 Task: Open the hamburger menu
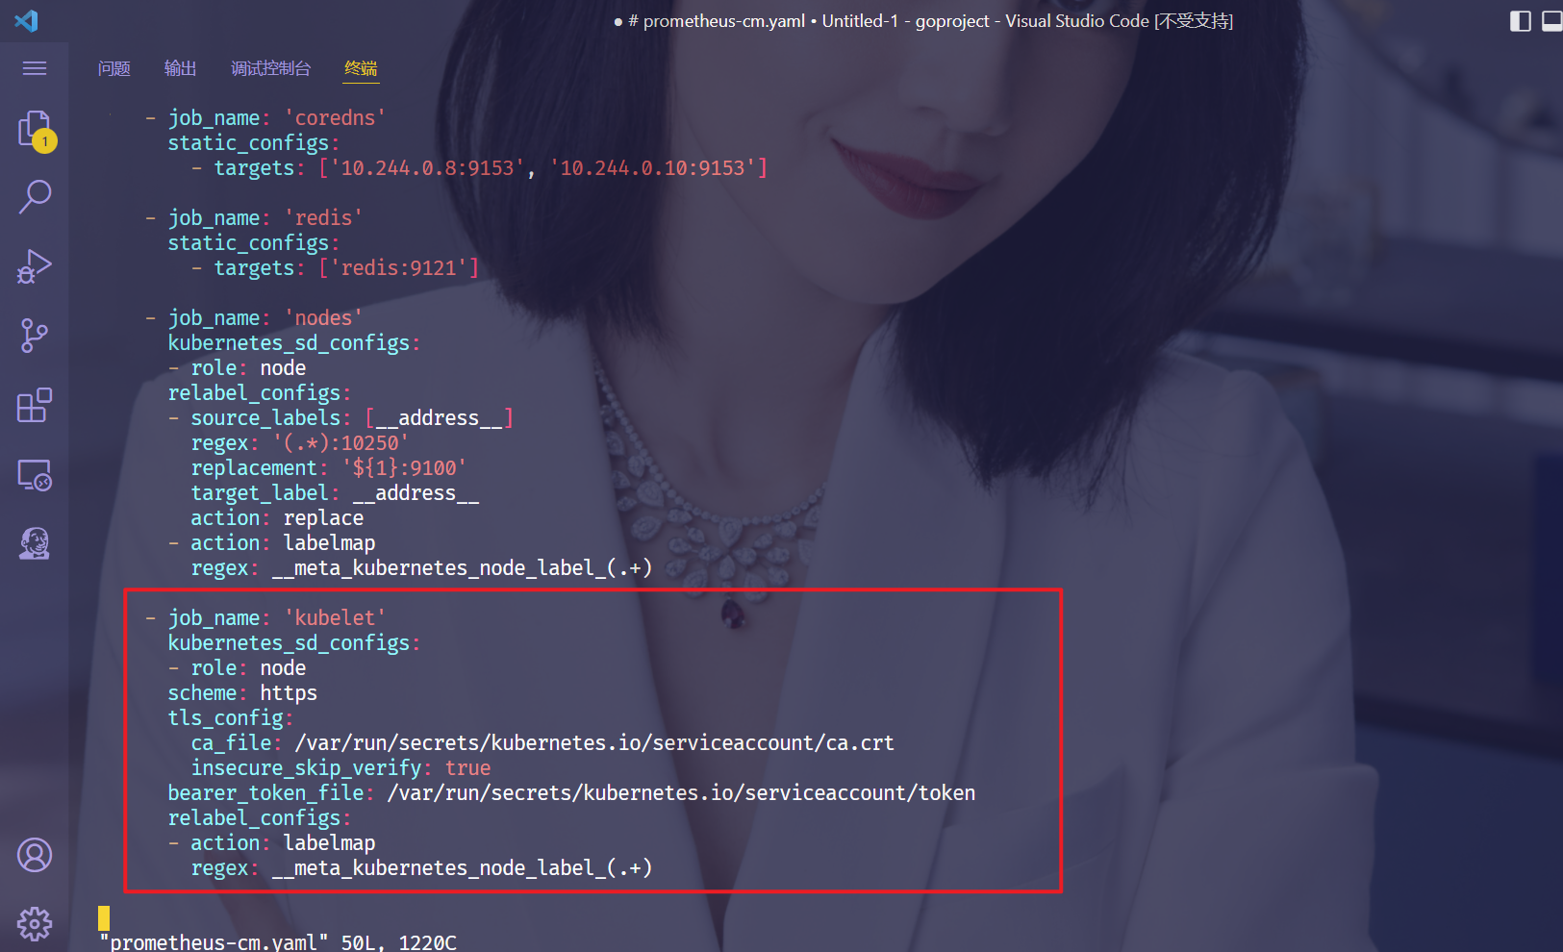pyautogui.click(x=34, y=67)
